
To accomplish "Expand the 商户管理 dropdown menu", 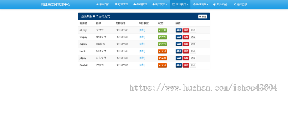I will 160,4.
